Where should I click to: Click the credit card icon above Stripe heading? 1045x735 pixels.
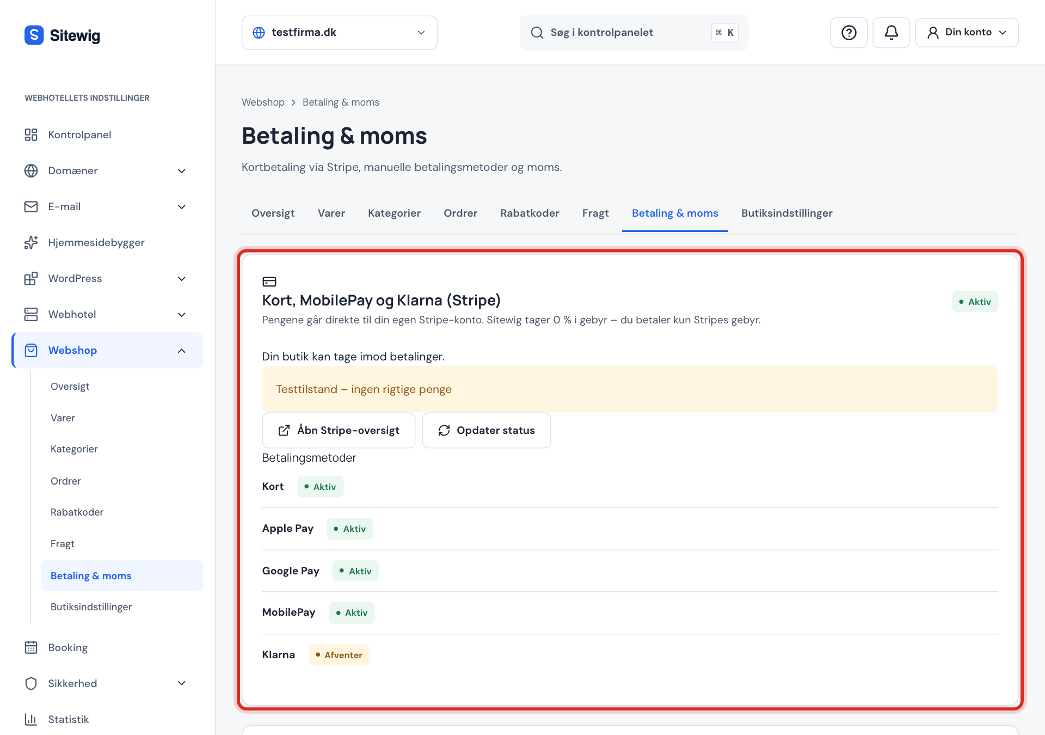[x=269, y=281]
